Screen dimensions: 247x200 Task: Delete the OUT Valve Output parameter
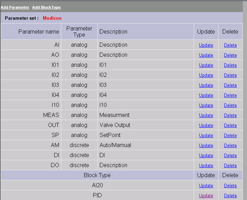click(230, 125)
